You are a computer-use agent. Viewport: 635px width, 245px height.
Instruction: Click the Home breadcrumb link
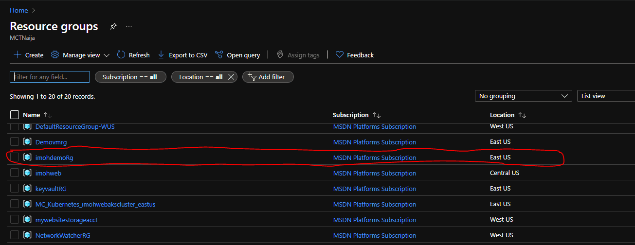19,10
